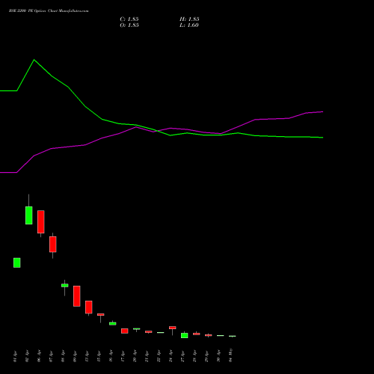Click the '28 Apr' date label

tap(194, 356)
